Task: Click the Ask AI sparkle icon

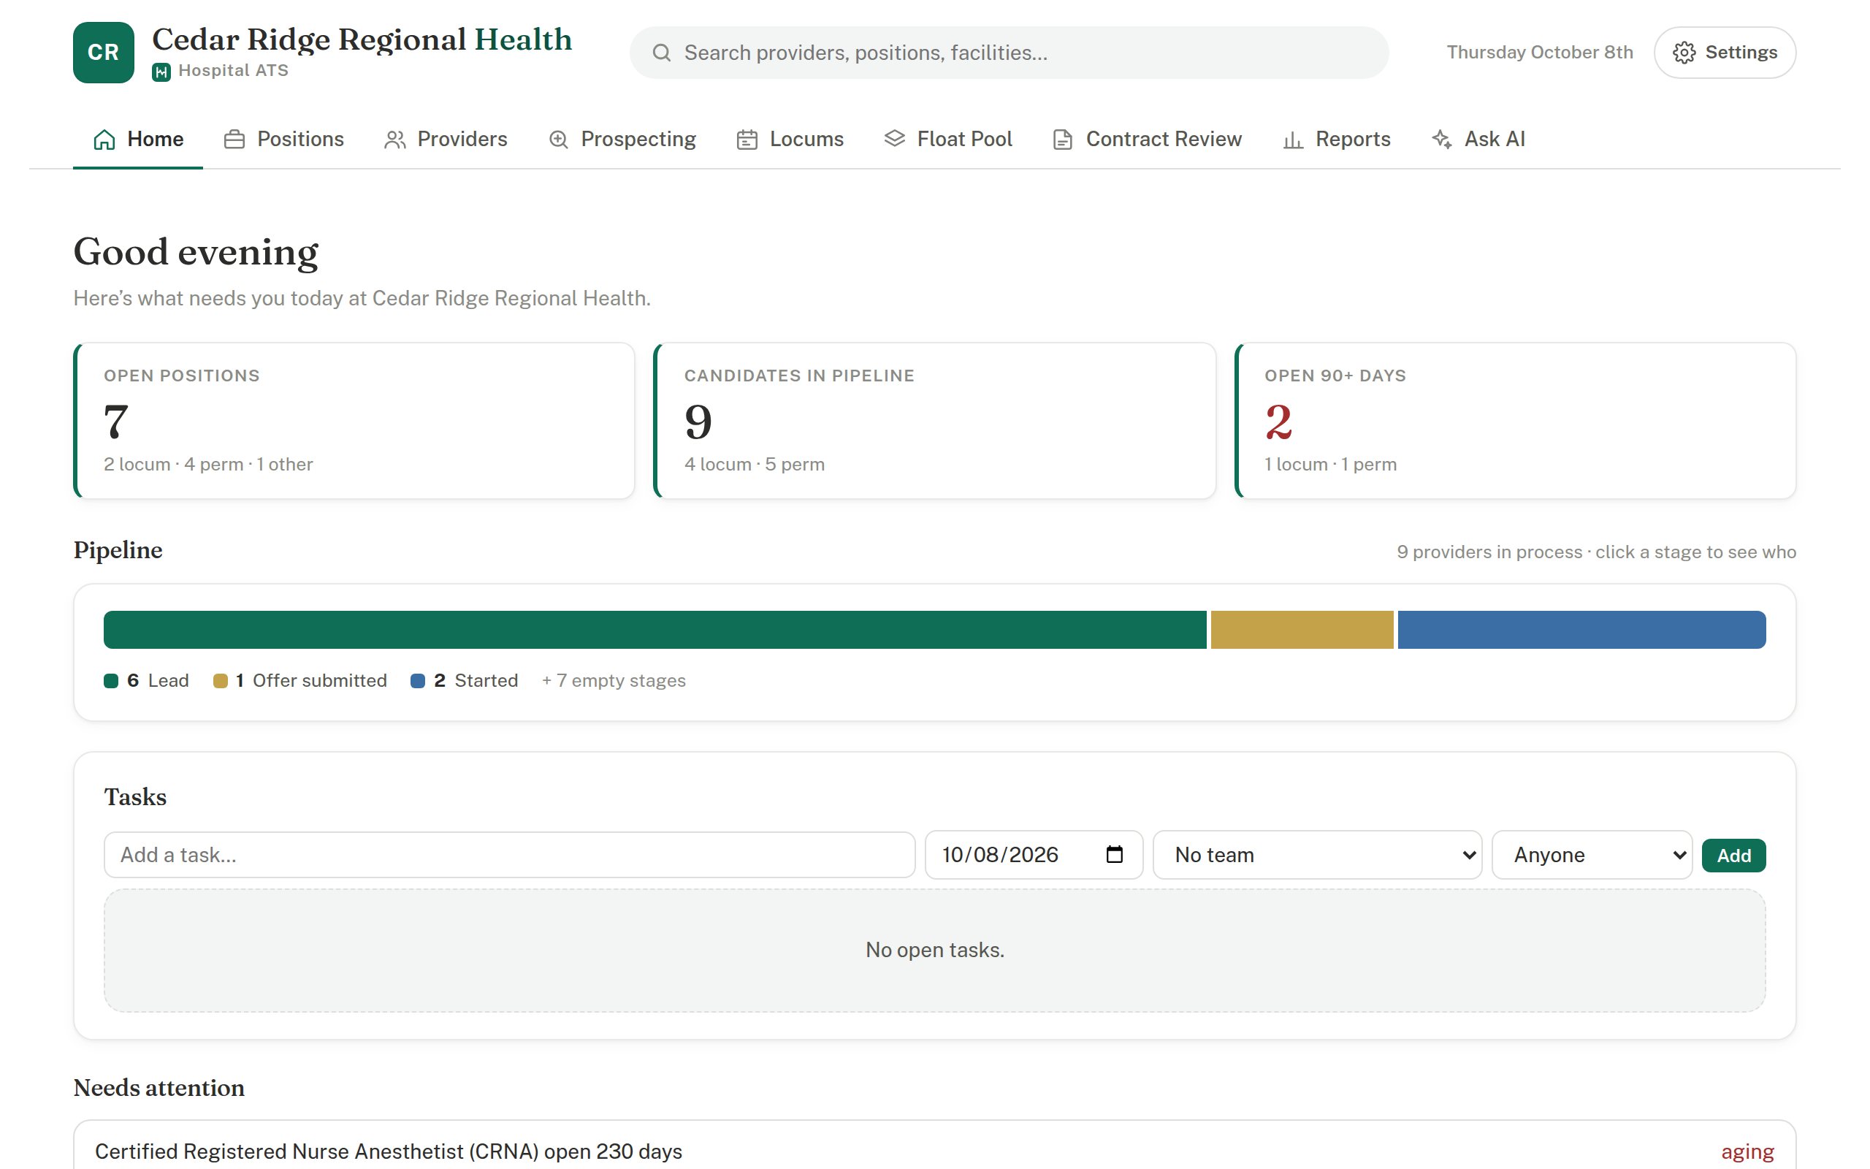Action: tap(1442, 139)
